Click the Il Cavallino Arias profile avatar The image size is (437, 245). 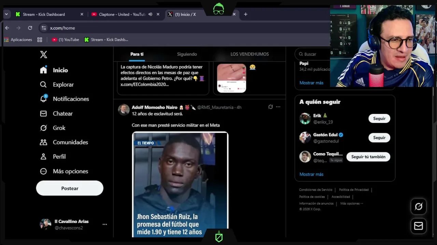point(45,224)
